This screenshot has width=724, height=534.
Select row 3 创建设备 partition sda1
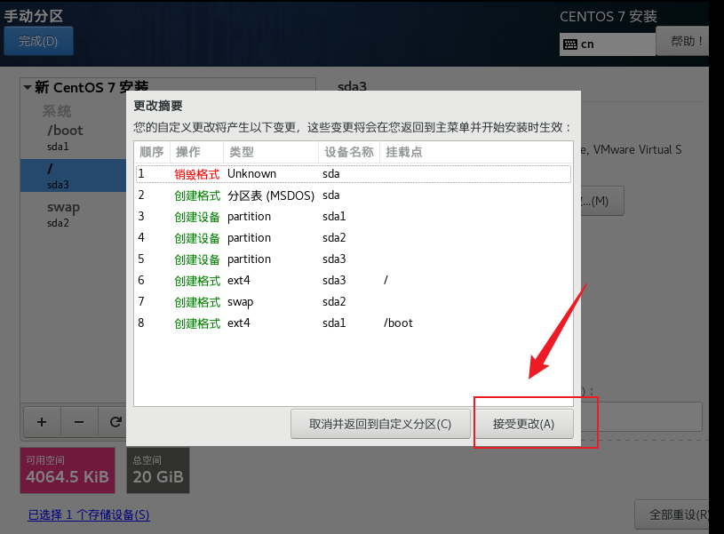tap(354, 217)
